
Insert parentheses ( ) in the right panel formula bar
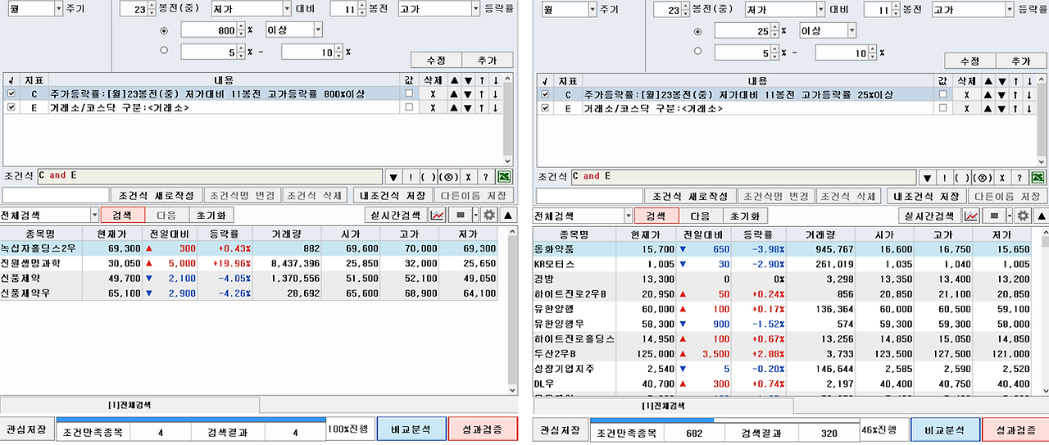961,177
